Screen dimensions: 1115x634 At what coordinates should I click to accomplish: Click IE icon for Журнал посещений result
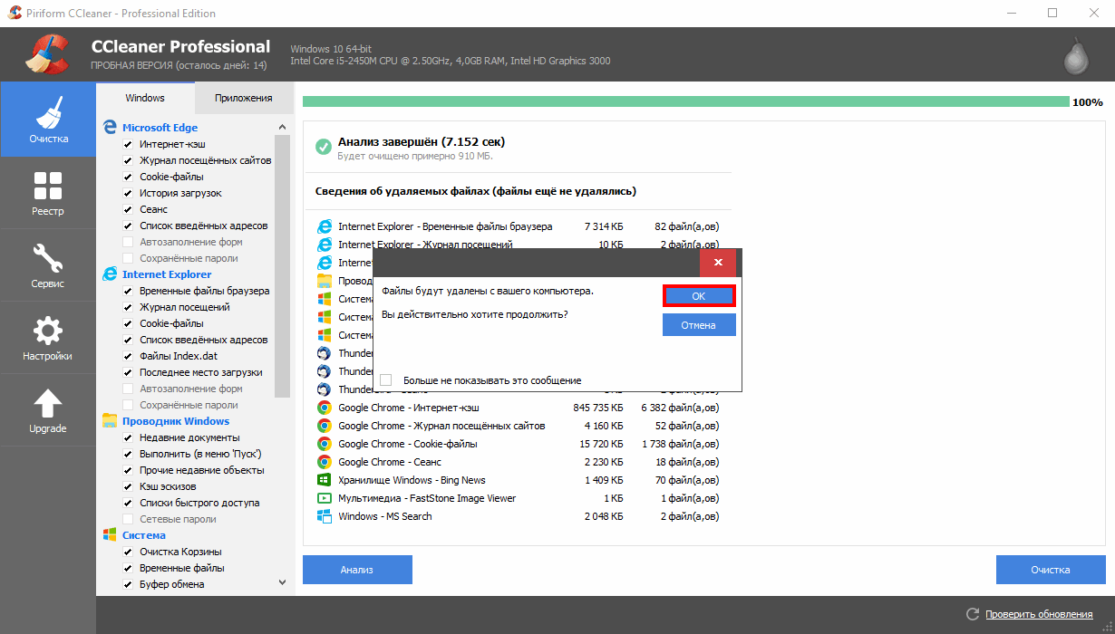pos(324,244)
